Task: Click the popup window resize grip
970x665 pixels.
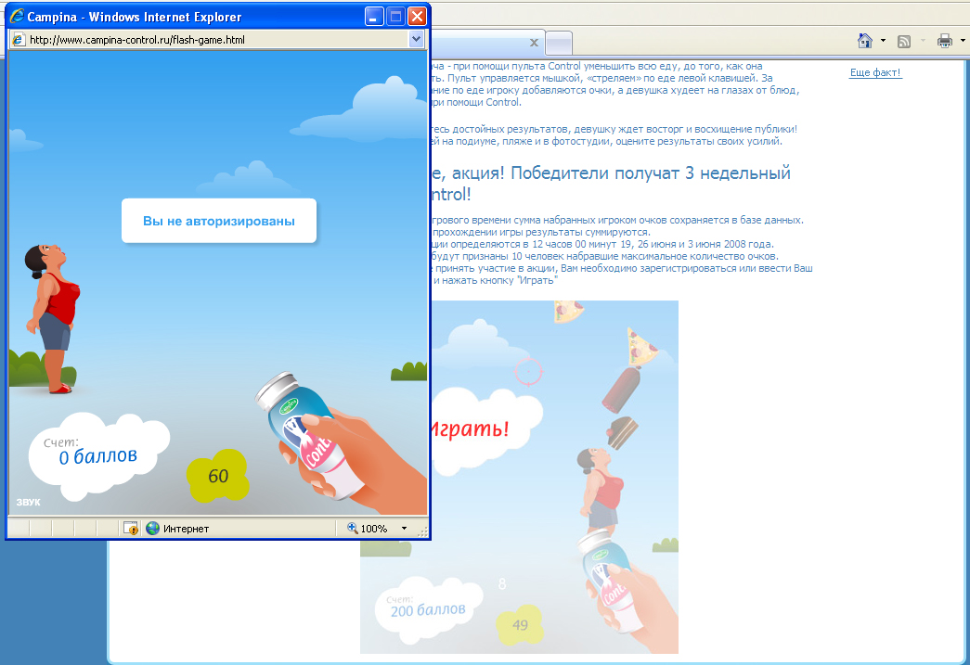Action: 423,531
